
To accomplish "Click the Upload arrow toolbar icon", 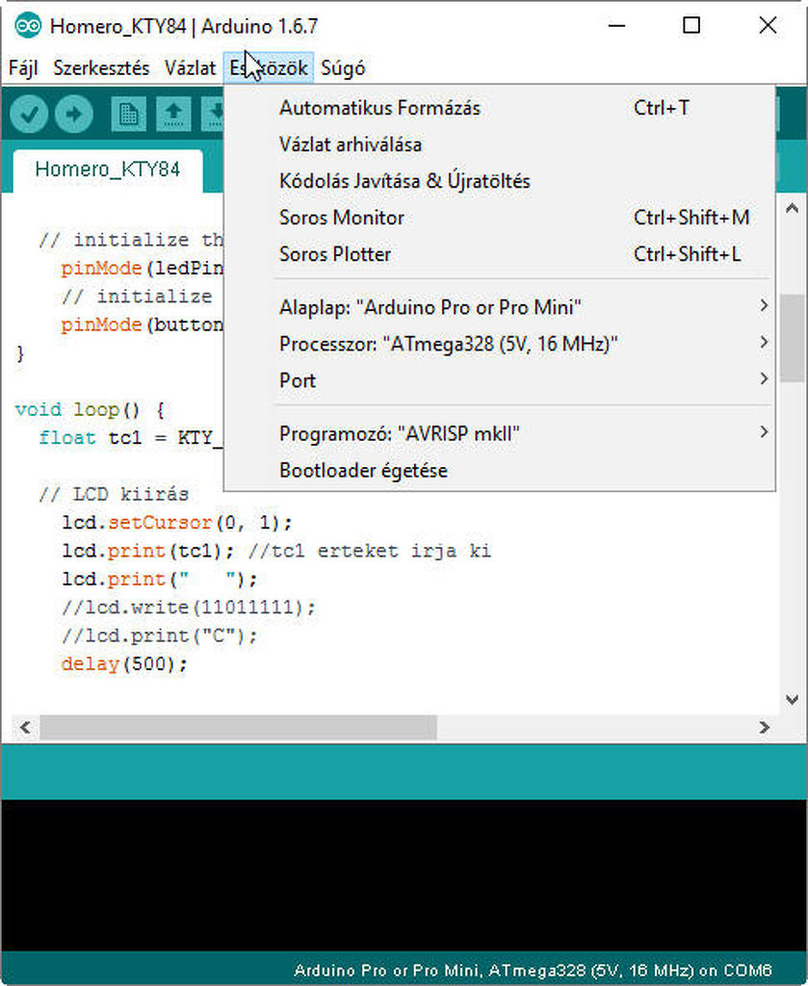I will point(74,114).
